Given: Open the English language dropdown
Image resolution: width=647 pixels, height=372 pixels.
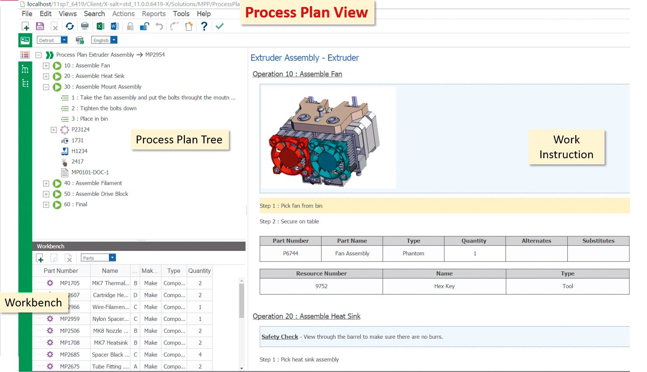Looking at the screenshot, I should click(114, 40).
